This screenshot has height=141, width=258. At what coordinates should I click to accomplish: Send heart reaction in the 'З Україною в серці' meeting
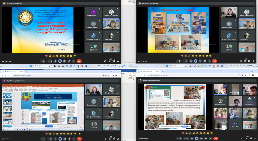click(46, 56)
